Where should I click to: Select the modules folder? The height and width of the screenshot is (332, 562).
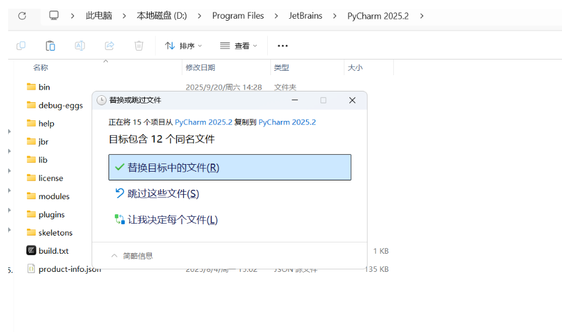[x=48, y=197]
